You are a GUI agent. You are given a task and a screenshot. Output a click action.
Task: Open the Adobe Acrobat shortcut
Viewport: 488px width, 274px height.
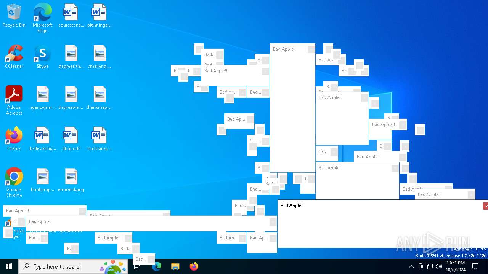[x=14, y=100]
